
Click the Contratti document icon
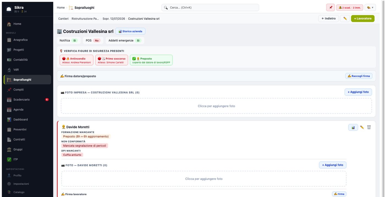click(9, 139)
